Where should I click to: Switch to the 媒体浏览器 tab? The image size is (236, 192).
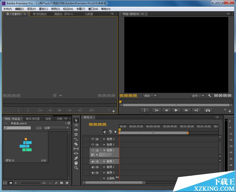(x=33, y=119)
